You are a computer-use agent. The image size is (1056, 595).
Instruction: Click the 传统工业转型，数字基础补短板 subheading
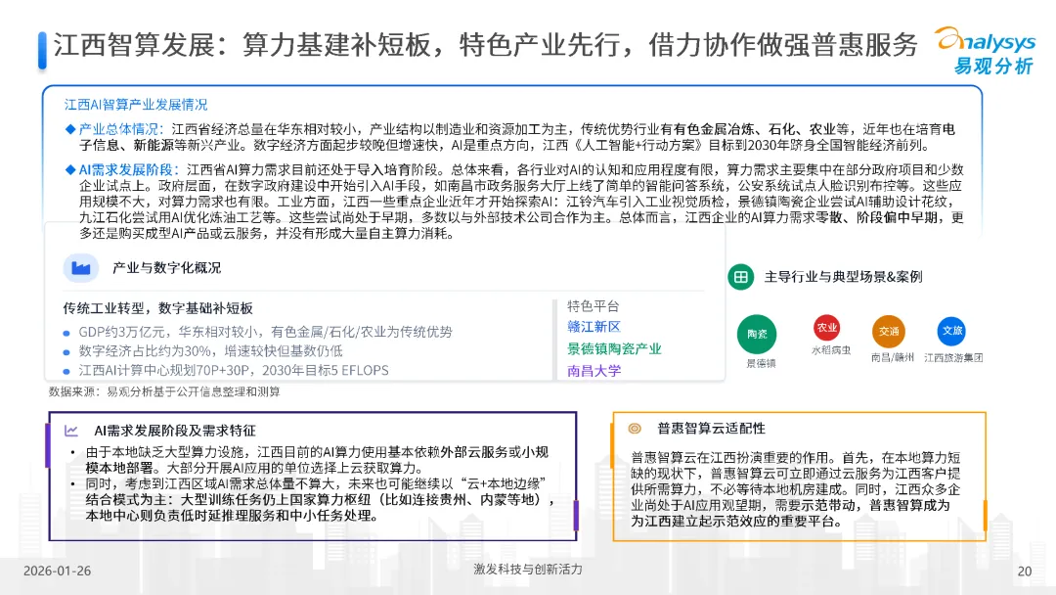(x=157, y=308)
